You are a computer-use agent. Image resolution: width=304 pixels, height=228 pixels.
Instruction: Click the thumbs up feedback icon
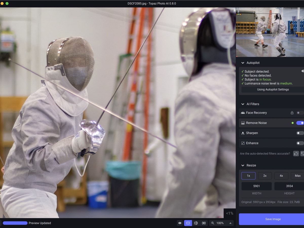pos(296,154)
